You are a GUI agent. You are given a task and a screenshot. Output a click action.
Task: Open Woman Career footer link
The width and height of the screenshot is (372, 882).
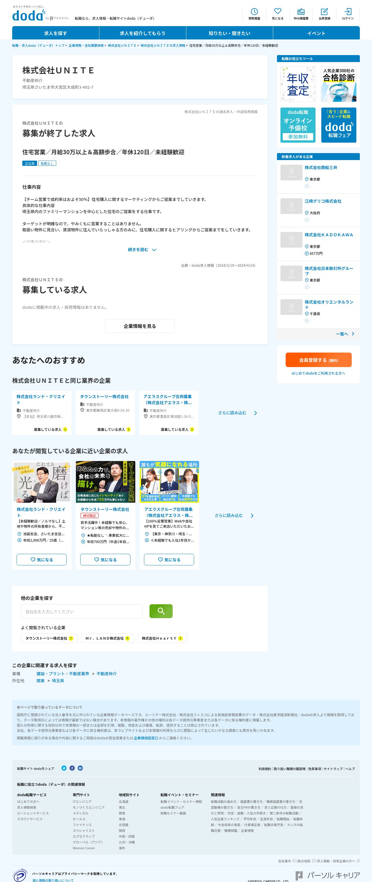point(84,848)
